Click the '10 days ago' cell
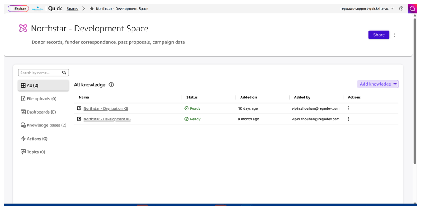 tap(247, 108)
